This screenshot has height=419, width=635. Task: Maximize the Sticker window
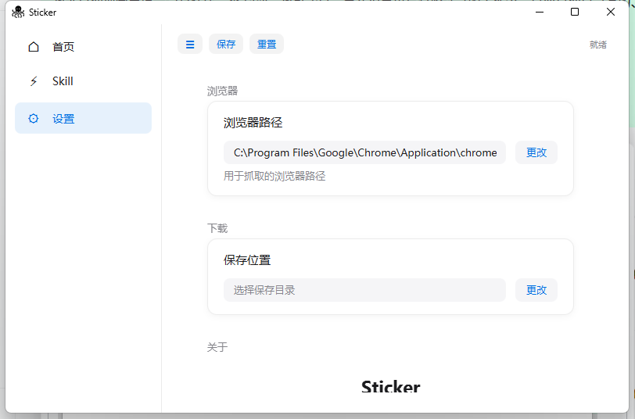coord(575,13)
